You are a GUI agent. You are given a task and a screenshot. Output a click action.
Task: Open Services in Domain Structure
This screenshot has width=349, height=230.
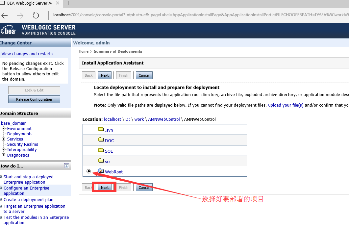(x=15, y=139)
